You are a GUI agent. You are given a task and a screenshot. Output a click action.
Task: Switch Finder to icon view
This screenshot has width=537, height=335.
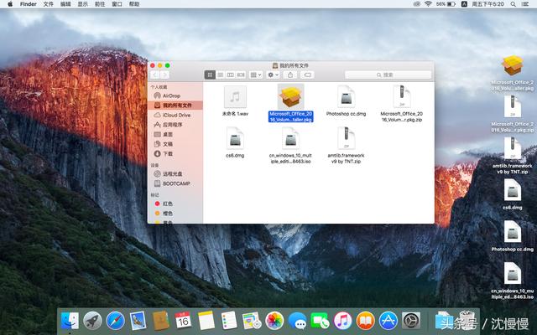click(x=210, y=75)
